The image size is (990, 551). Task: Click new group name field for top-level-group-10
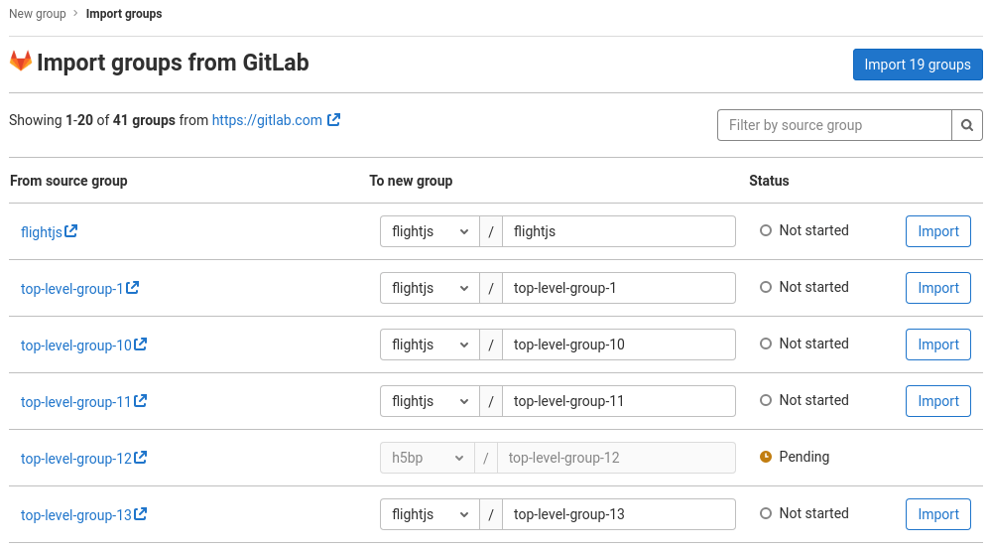coord(618,344)
